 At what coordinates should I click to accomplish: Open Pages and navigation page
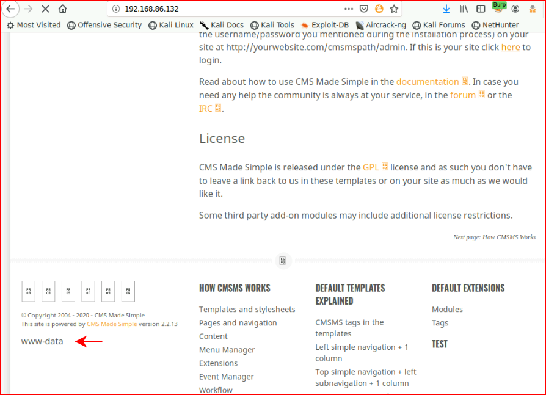point(238,323)
